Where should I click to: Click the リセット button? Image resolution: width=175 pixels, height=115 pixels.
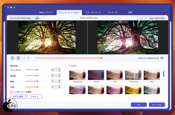(x=34, y=97)
